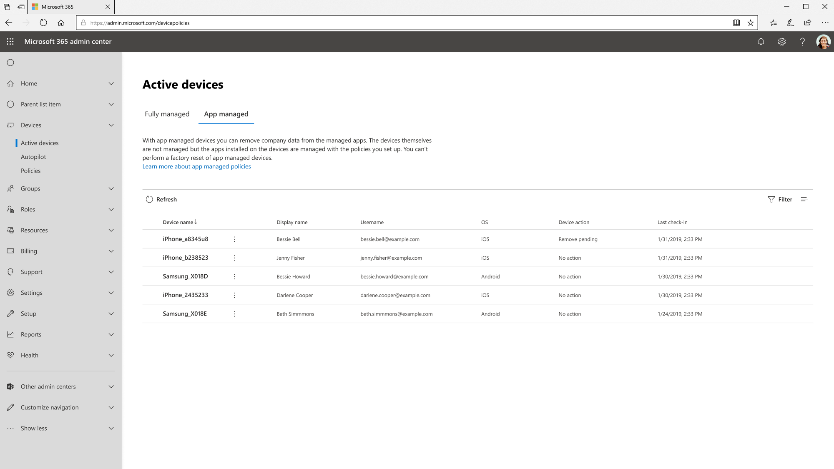Open the notifications bell icon

pyautogui.click(x=761, y=42)
